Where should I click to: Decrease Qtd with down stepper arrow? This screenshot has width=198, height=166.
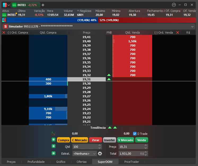tap(100, 148)
